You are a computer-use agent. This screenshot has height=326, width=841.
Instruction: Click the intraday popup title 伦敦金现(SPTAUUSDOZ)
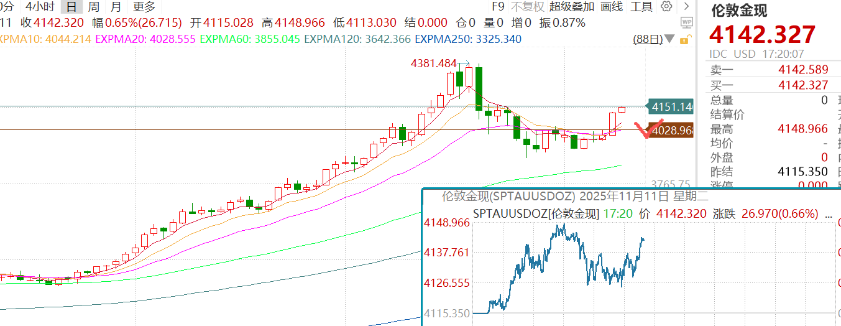[x=508, y=197]
